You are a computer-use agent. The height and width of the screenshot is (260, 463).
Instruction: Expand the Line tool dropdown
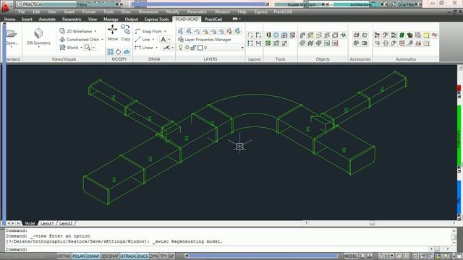pyautogui.click(x=153, y=40)
